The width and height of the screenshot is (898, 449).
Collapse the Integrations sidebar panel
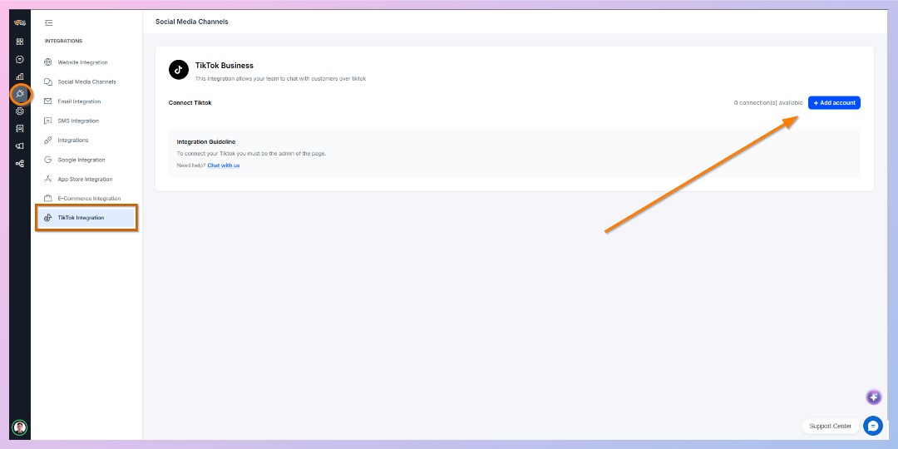click(49, 23)
